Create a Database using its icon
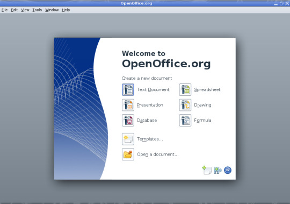This screenshot has height=204, width=290. click(128, 121)
